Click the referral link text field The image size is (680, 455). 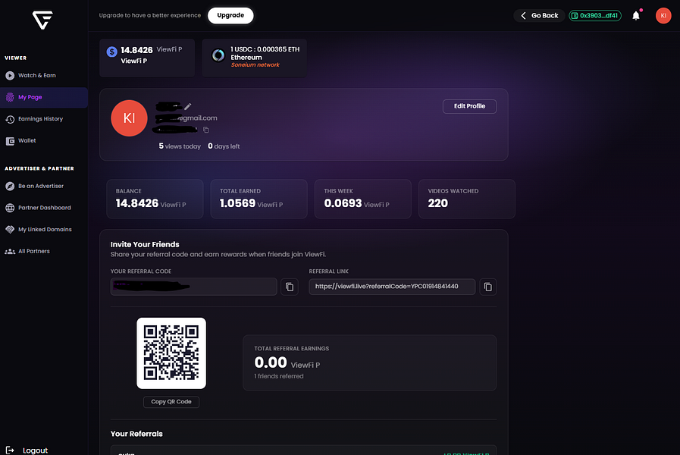pyautogui.click(x=392, y=287)
